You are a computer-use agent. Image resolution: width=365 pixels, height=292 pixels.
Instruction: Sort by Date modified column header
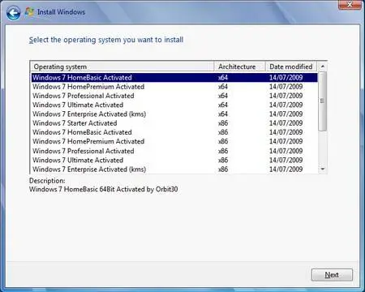pos(291,67)
